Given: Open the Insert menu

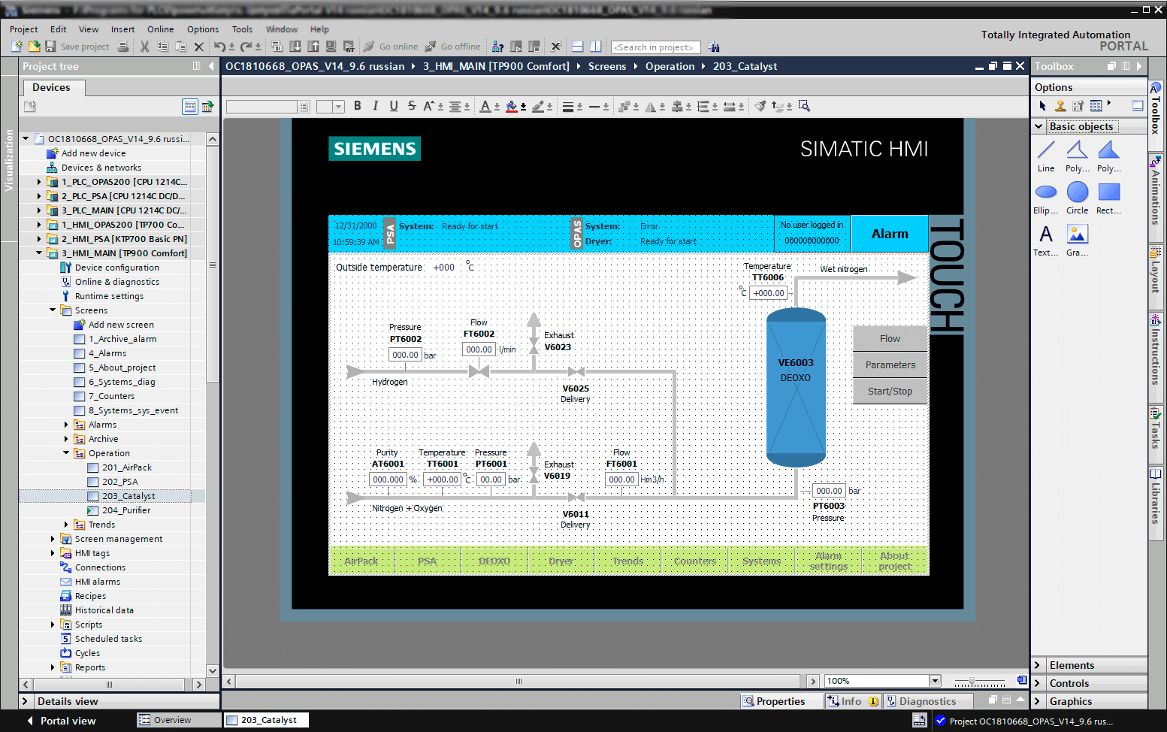Looking at the screenshot, I should [122, 29].
